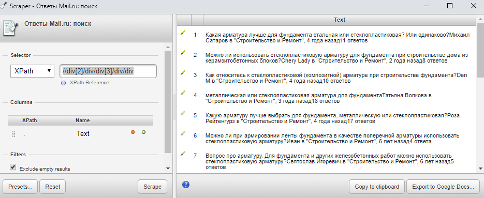
Task: Click the Reset button
Action: coord(53,187)
